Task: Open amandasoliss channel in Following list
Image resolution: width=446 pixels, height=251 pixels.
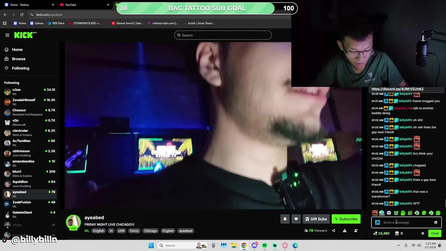Action: [30, 163]
